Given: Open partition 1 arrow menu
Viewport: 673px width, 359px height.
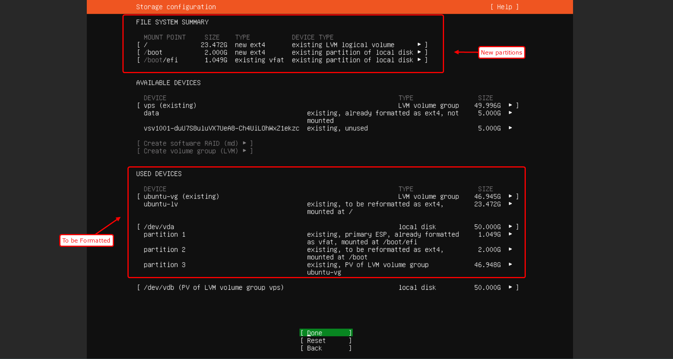Looking at the screenshot, I should 510,234.
